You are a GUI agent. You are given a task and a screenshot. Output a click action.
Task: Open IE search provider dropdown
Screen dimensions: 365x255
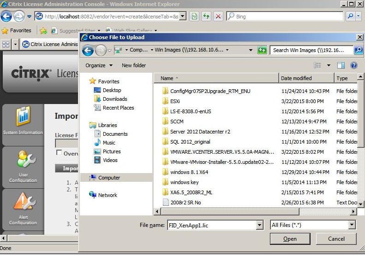click(x=358, y=16)
